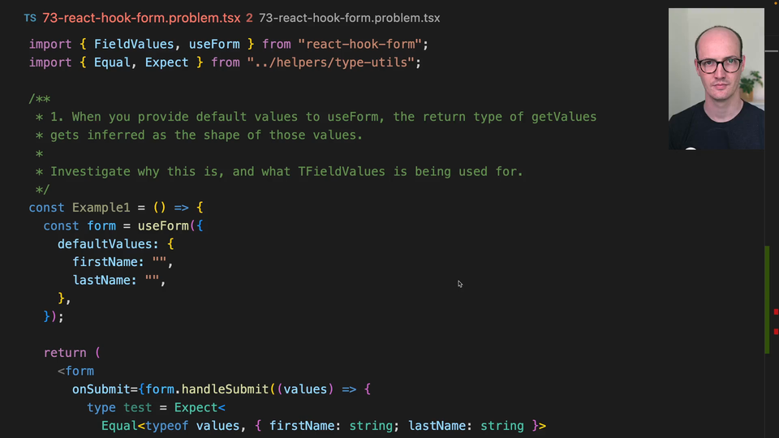
Task: Click the green change bar on the scrollbar
Action: pyautogui.click(x=767, y=299)
